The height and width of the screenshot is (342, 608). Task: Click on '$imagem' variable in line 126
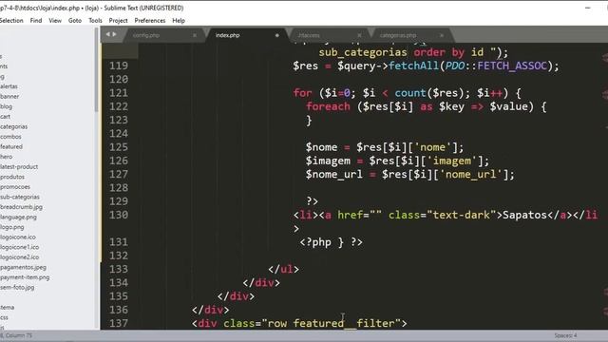pyautogui.click(x=328, y=161)
